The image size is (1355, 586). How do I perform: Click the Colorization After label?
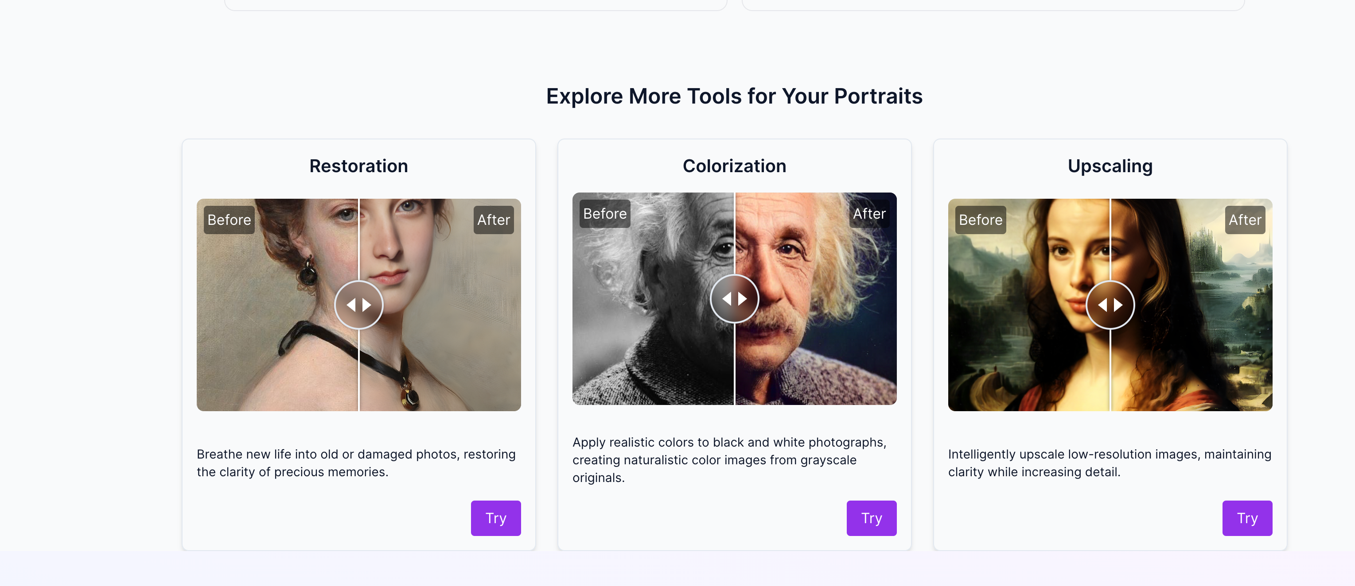(869, 213)
